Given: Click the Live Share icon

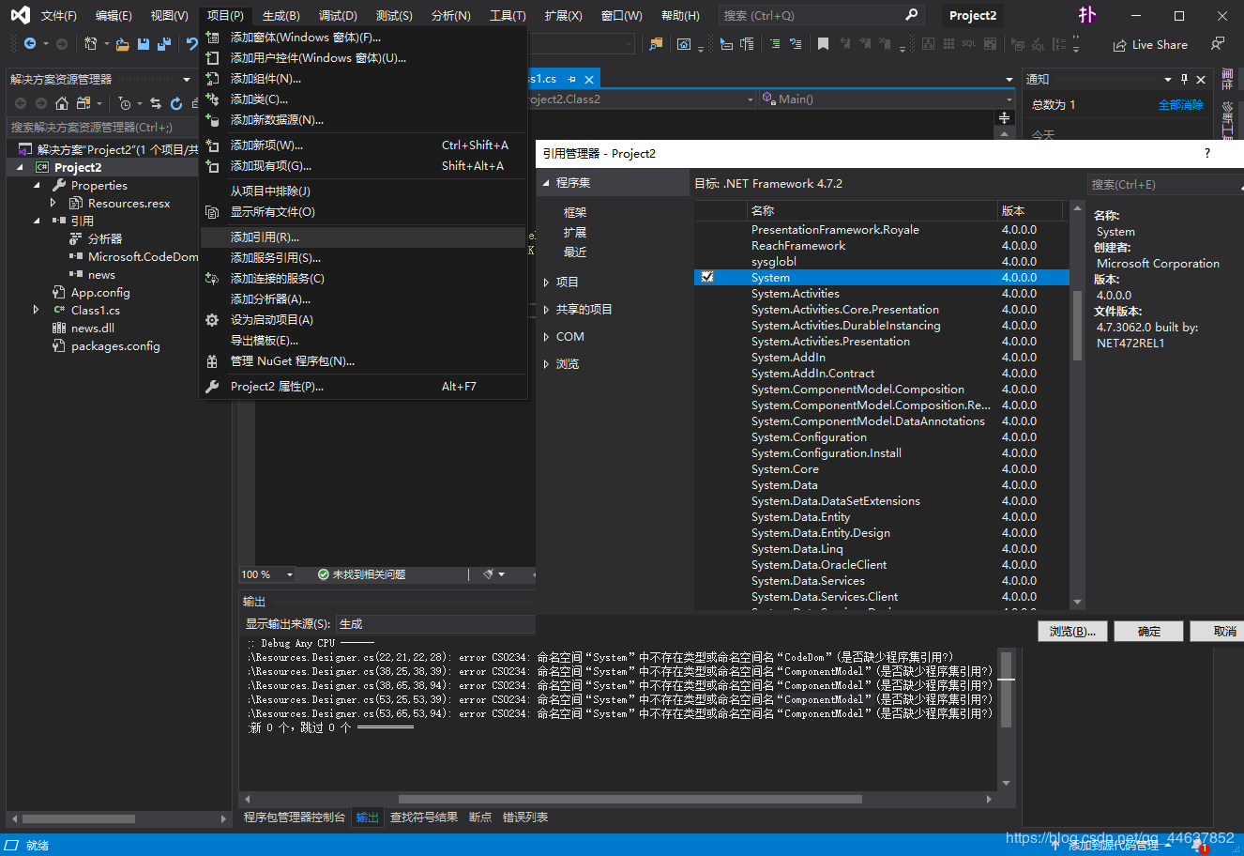Looking at the screenshot, I should tap(1120, 45).
